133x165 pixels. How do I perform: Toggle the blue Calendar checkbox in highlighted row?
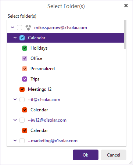coord(22,38)
